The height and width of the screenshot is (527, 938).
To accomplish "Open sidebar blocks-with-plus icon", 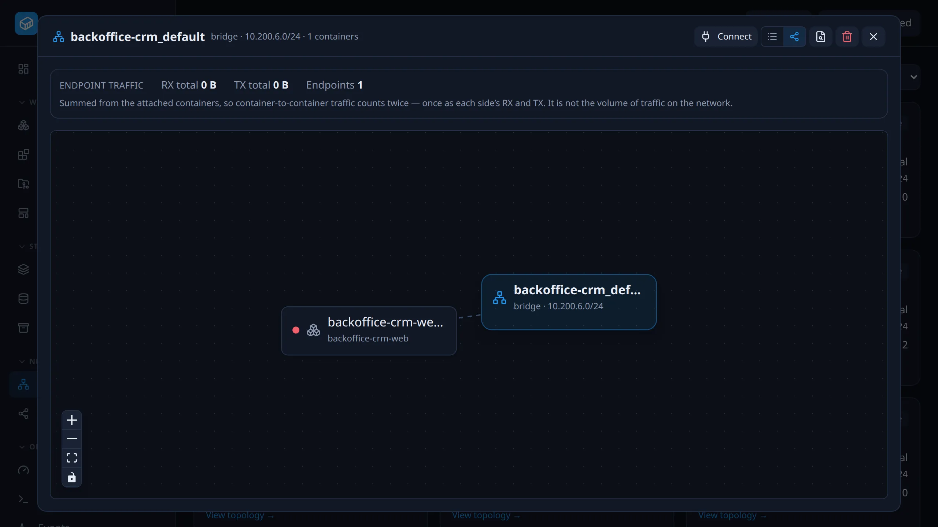I will [x=23, y=154].
